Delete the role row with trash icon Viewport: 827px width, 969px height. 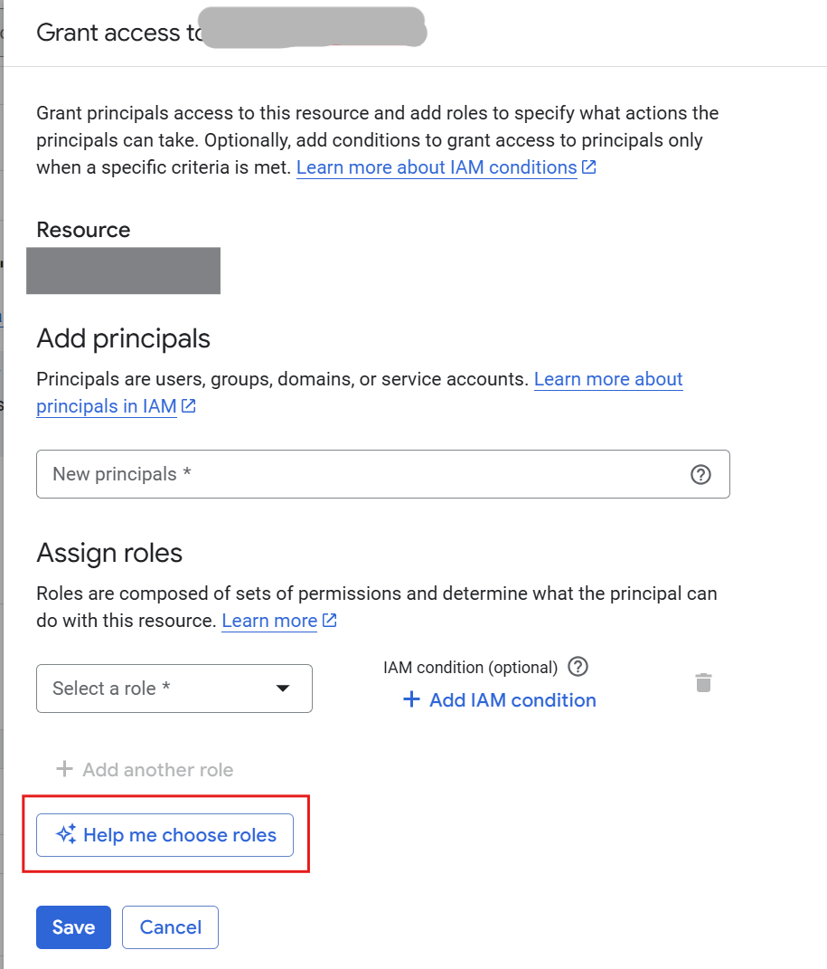tap(703, 682)
